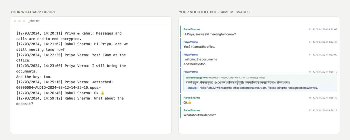Image resolution: width=350 pixels, height=140 pixels.
Task: Click the third gray window dot in _chat.txt window
Action: [x=24, y=21]
